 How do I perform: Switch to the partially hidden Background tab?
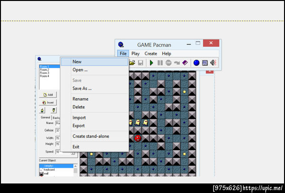57,118
